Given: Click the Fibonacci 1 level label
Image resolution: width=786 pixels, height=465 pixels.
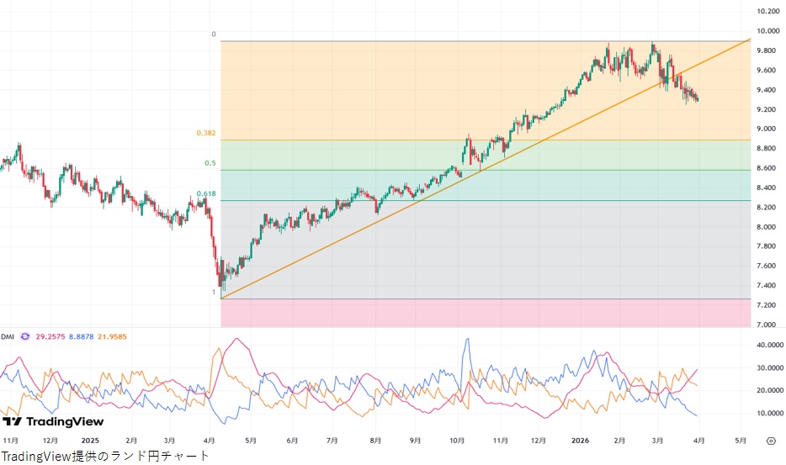Looking at the screenshot, I should (x=214, y=292).
